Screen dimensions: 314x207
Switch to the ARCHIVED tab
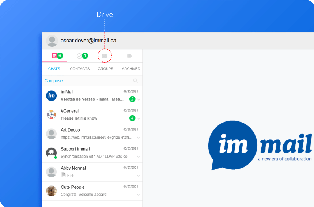pyautogui.click(x=131, y=69)
